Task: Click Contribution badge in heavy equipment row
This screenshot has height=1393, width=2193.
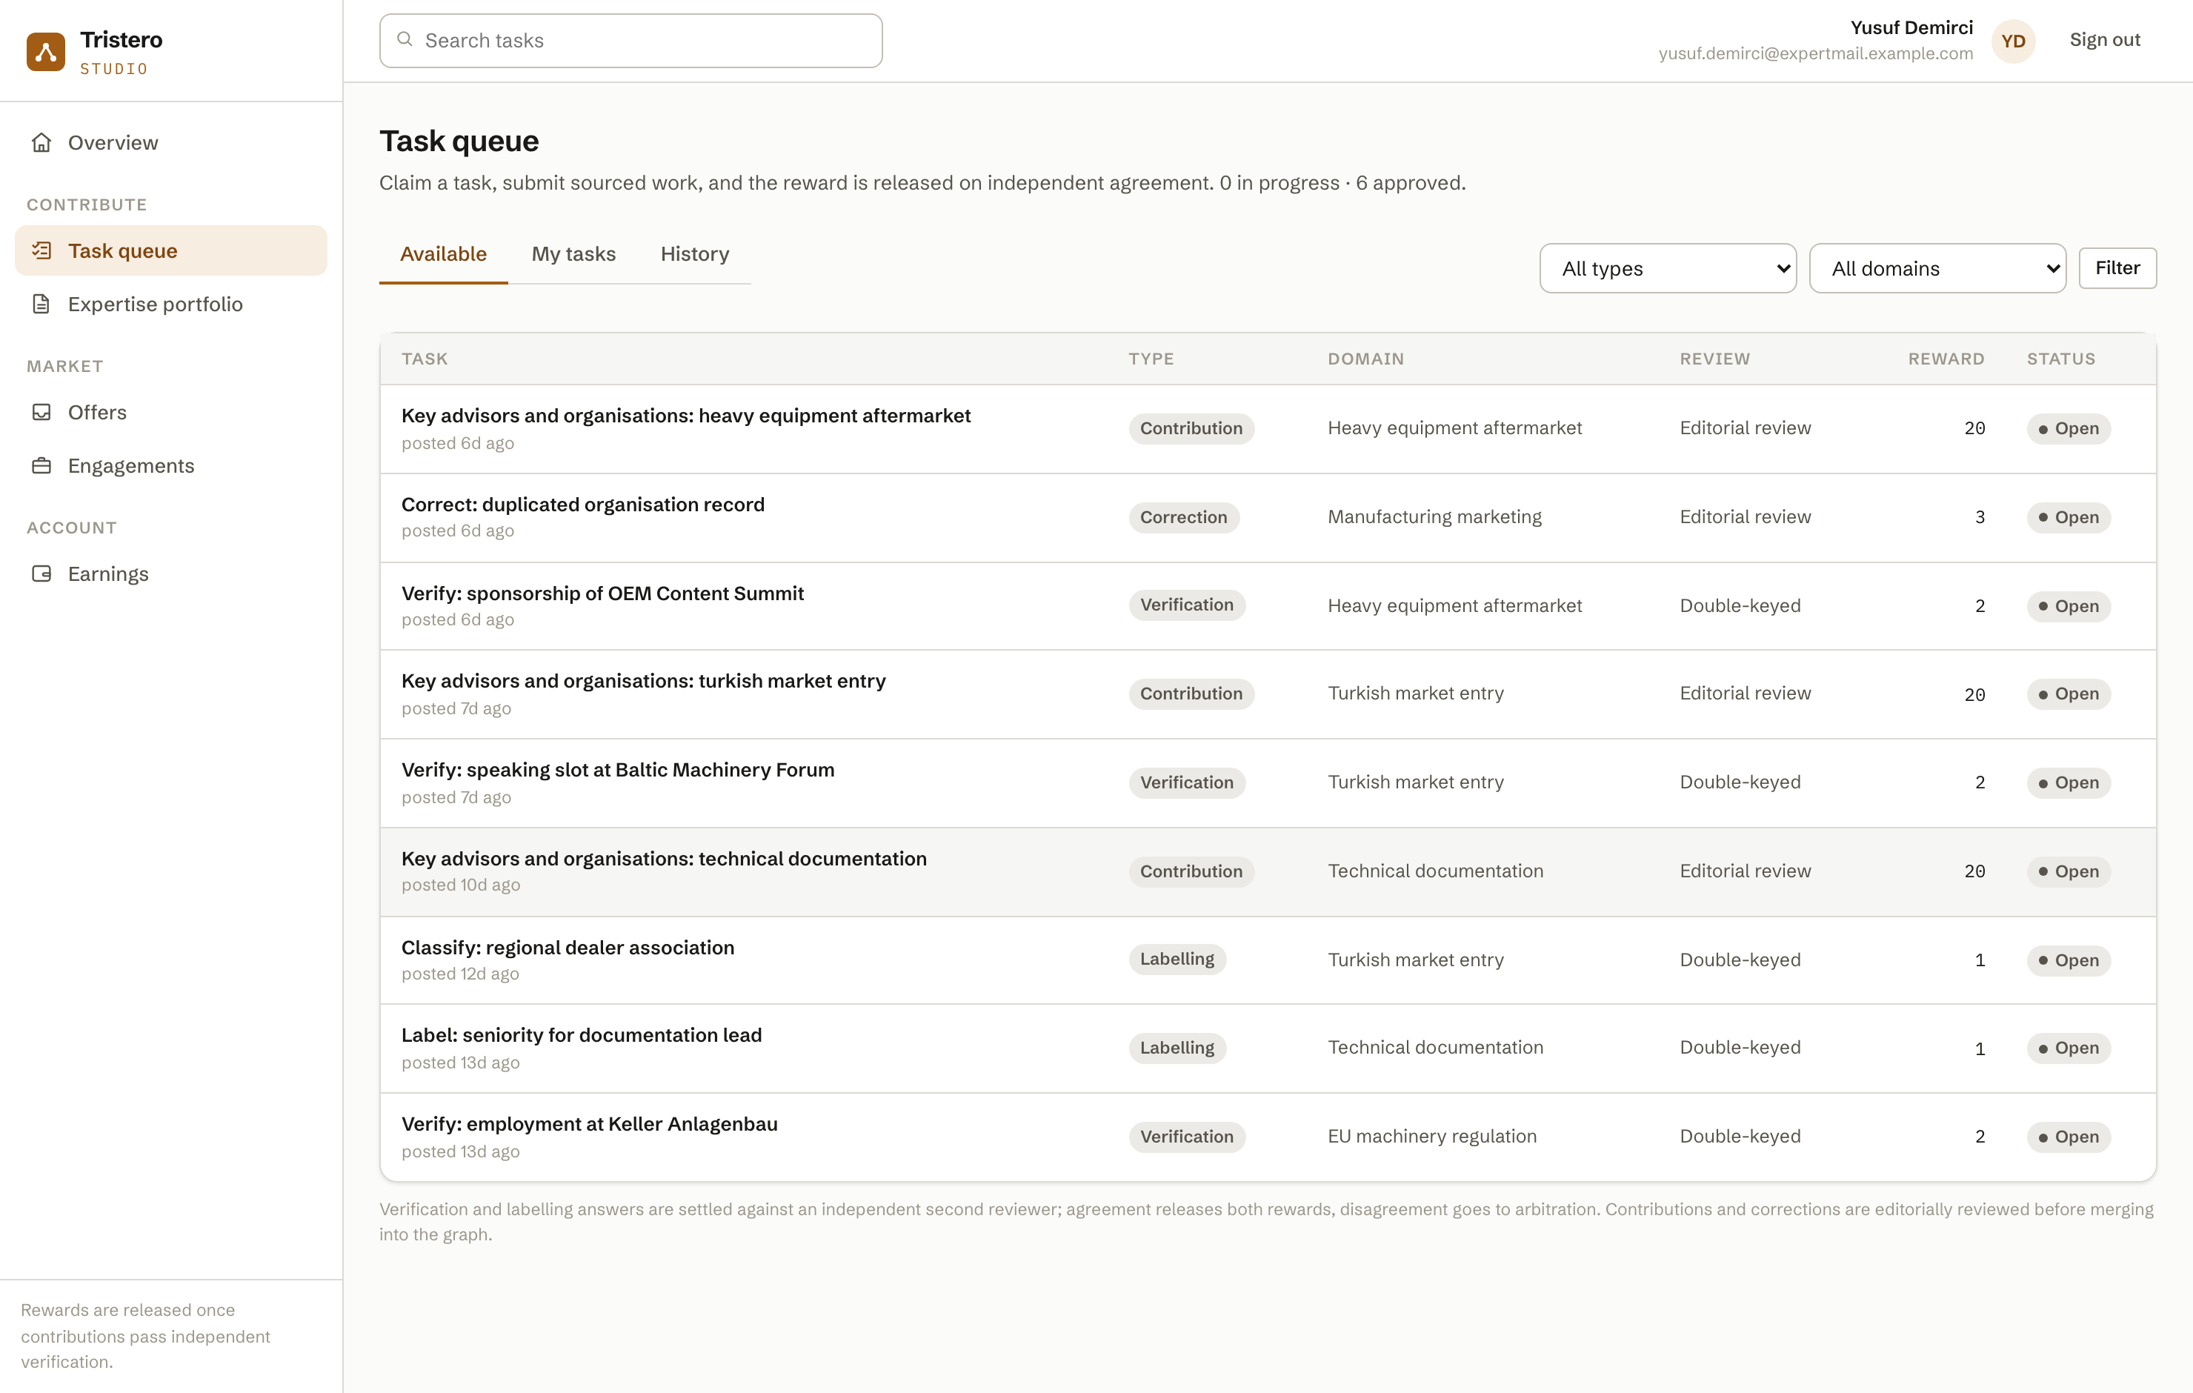Action: [x=1191, y=428]
